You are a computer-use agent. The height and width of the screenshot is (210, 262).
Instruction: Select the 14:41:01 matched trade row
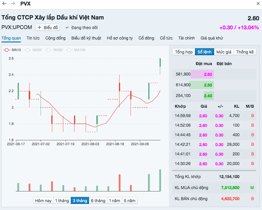click(214, 154)
